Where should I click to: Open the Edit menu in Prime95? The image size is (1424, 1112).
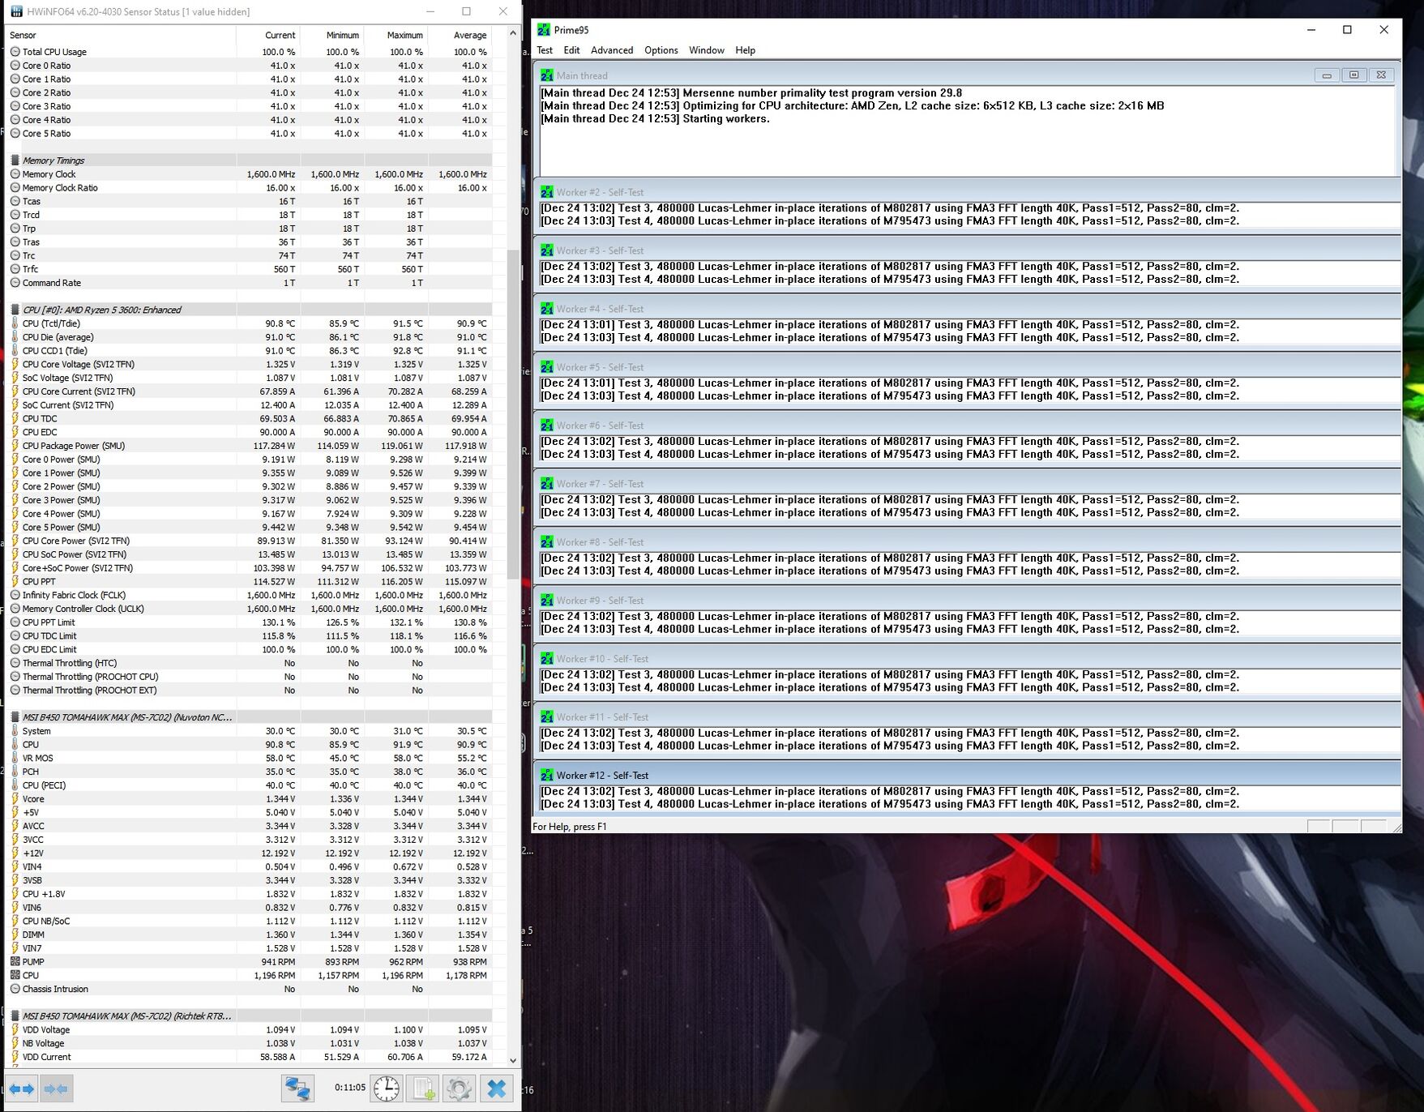click(x=571, y=50)
